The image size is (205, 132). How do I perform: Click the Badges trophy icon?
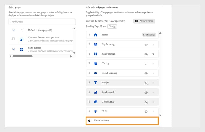point(95,83)
